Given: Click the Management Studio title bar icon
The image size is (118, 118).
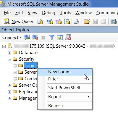Looking at the screenshot, I should 3,4.
